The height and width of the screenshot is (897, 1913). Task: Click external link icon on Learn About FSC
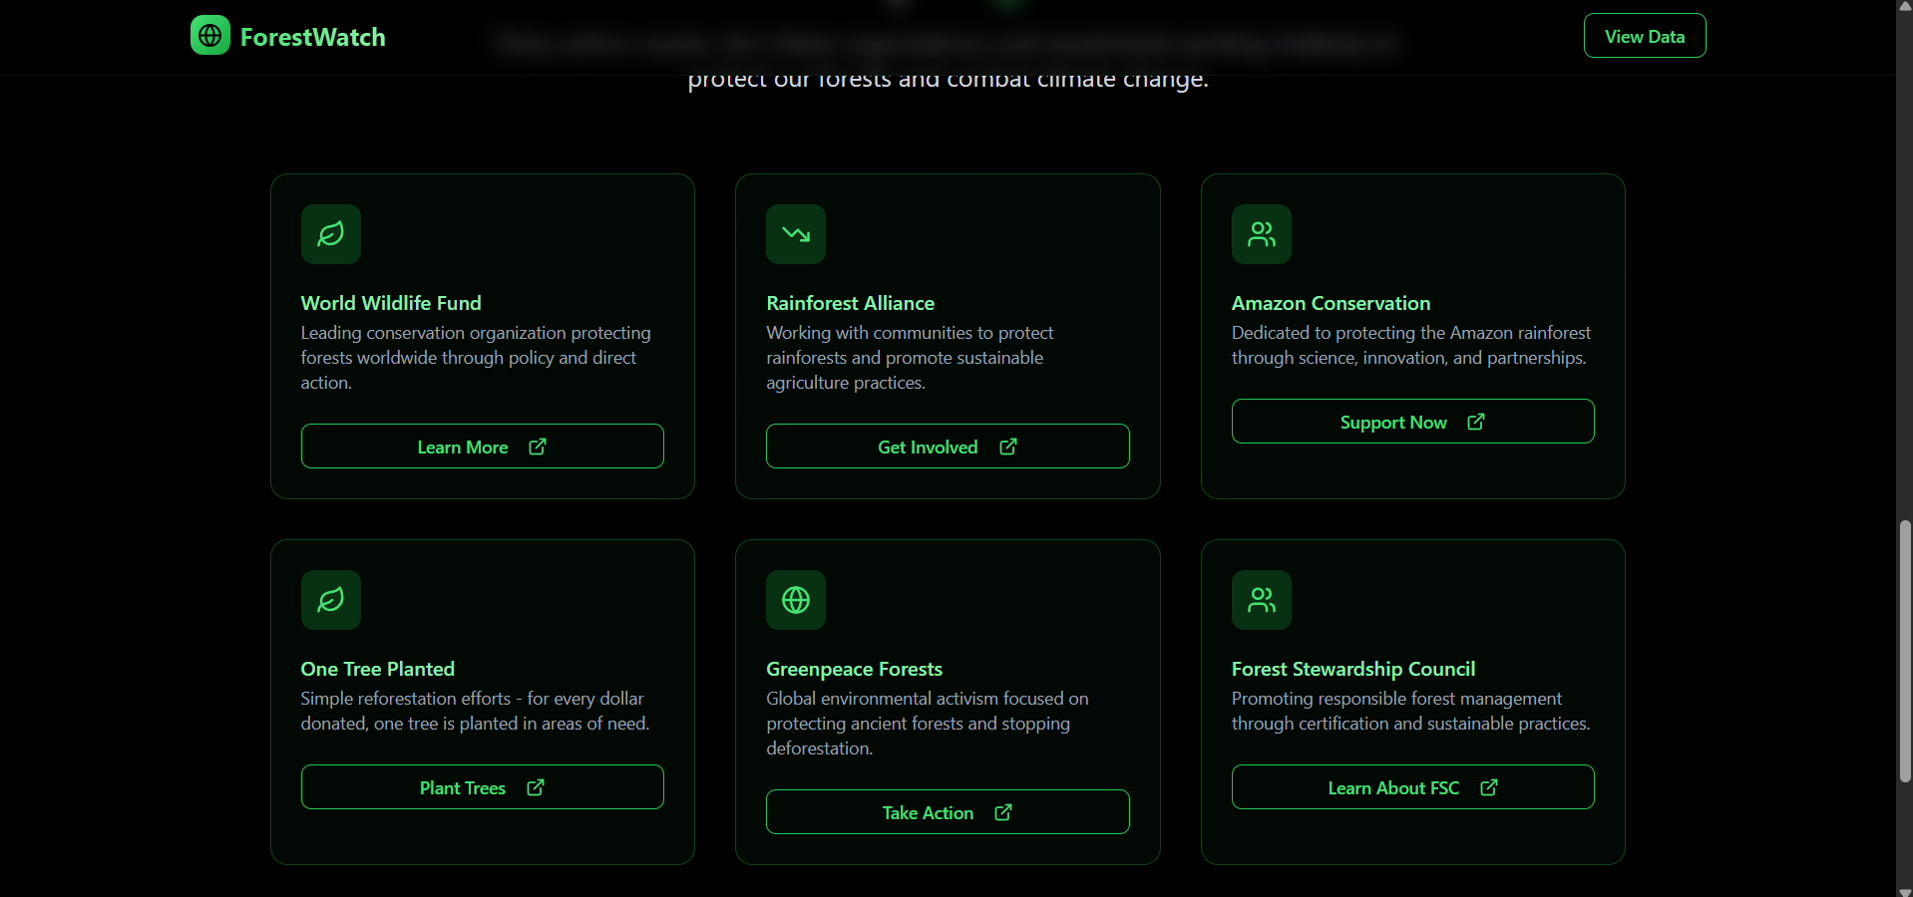1489,787
